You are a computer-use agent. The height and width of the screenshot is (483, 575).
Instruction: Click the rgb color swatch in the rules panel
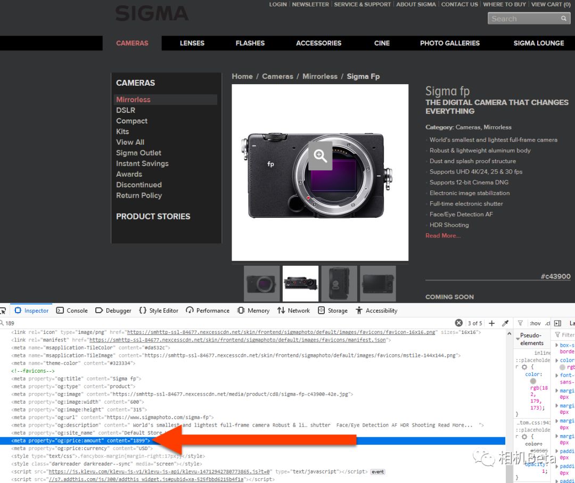click(x=533, y=381)
